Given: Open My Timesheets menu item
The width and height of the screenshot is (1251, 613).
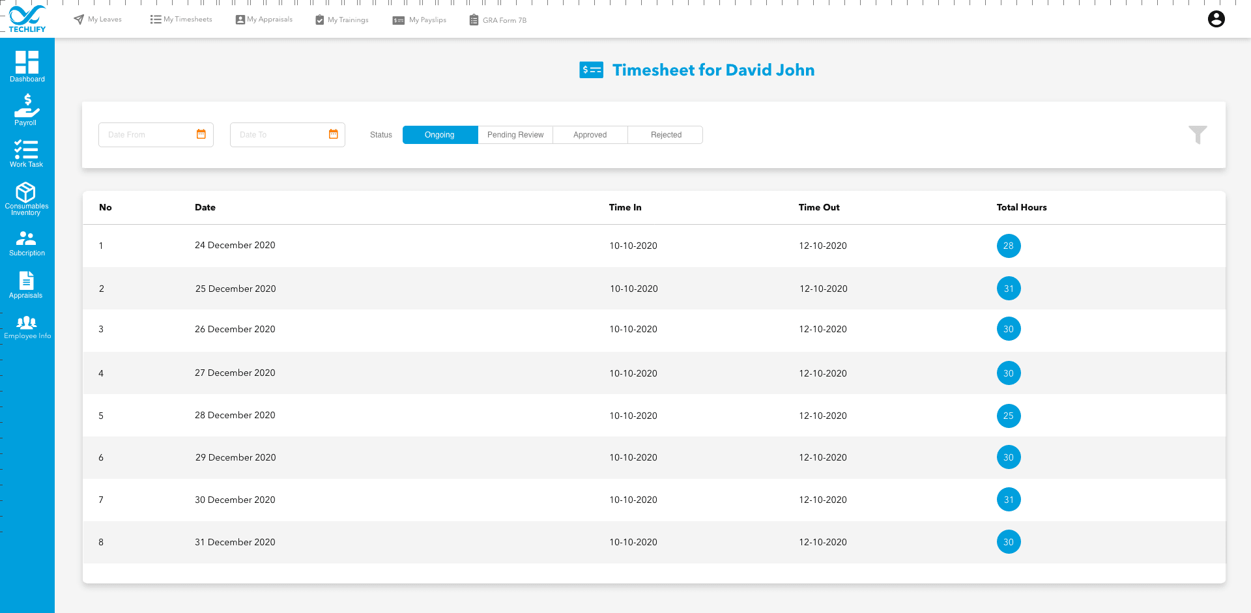Looking at the screenshot, I should tap(181, 20).
